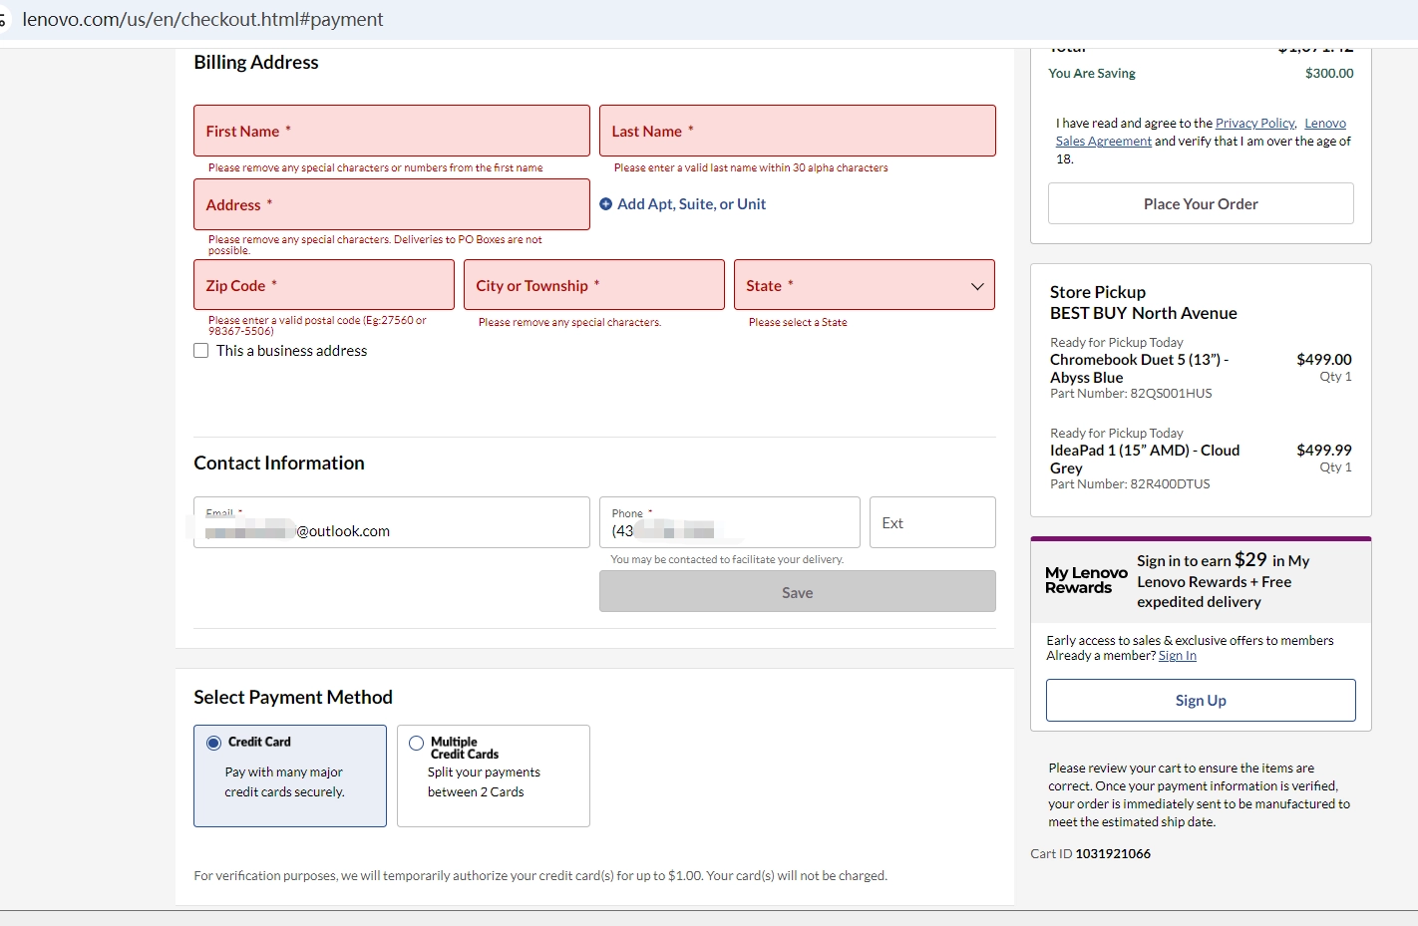
Task: Click the 'Sign in to earn $29' rewards text
Action: point(1224,580)
